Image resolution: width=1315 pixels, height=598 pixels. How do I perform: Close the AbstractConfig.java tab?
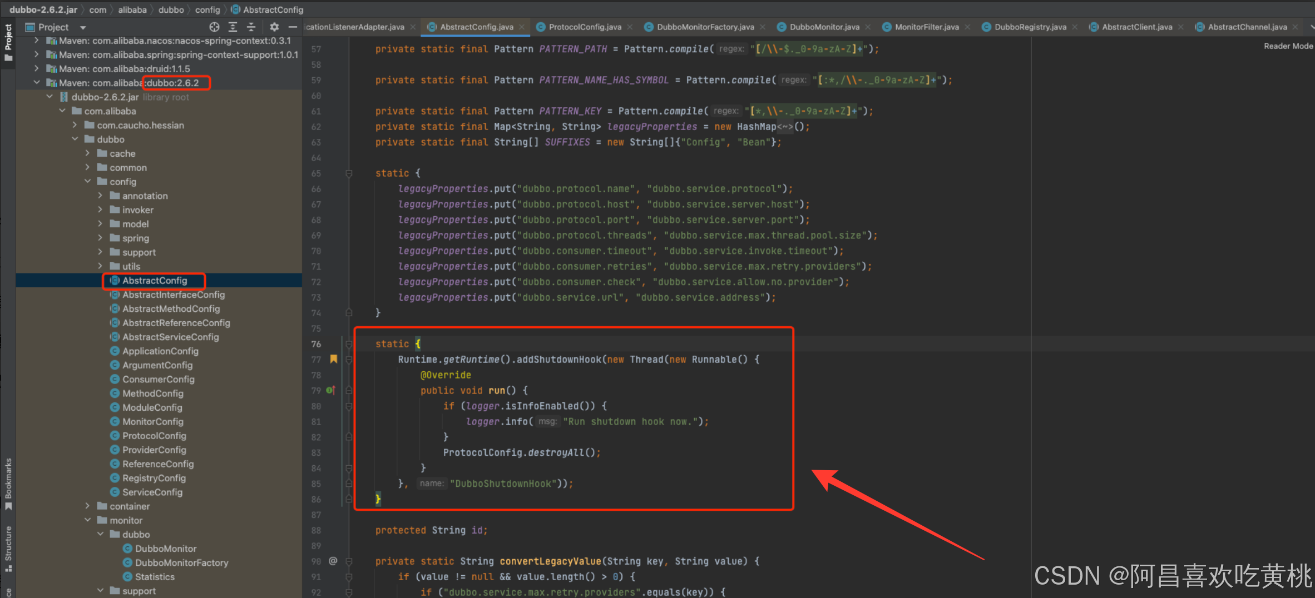coord(522,27)
